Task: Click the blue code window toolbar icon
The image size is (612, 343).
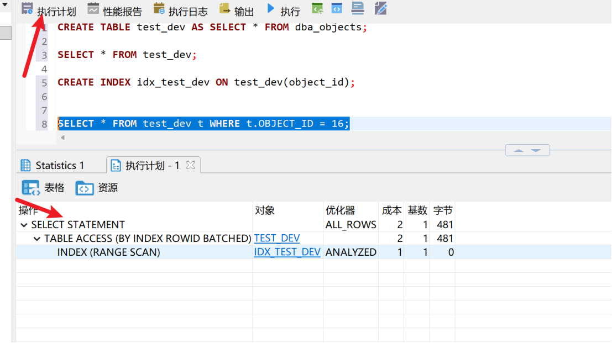Action: click(x=337, y=9)
